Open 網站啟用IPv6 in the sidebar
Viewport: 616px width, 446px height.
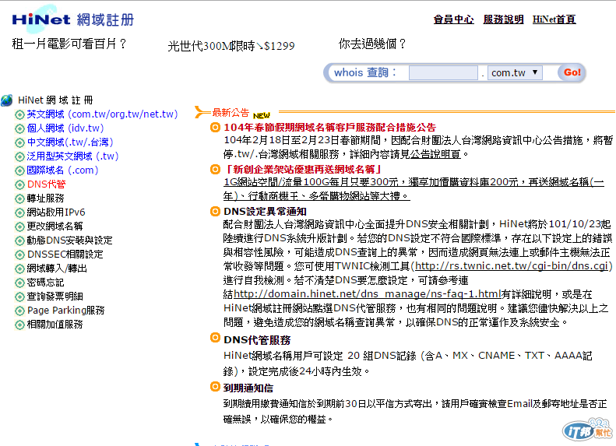pyautogui.click(x=56, y=212)
